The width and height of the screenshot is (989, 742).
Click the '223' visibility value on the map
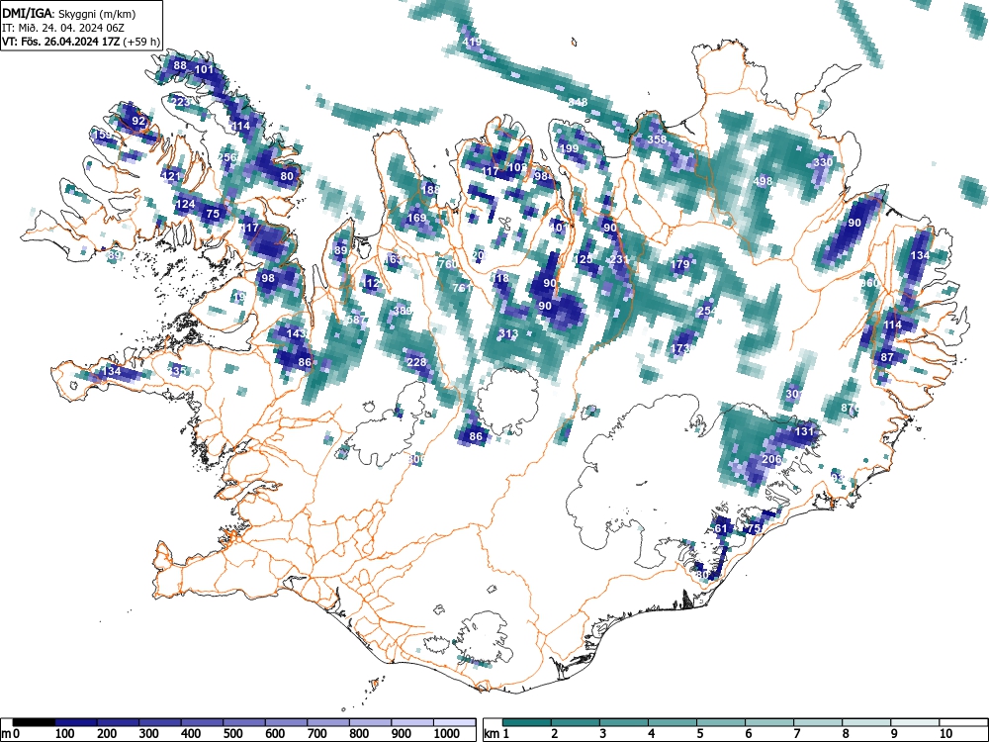point(180,102)
